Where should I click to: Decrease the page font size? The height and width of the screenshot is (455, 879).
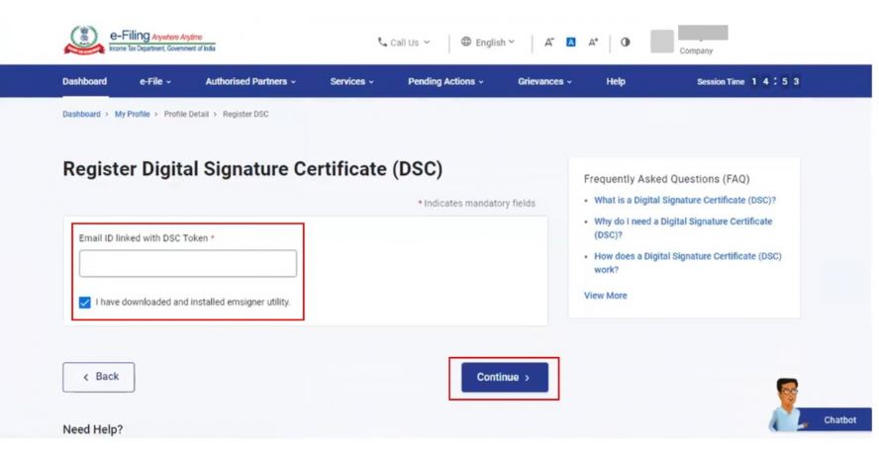(x=548, y=43)
